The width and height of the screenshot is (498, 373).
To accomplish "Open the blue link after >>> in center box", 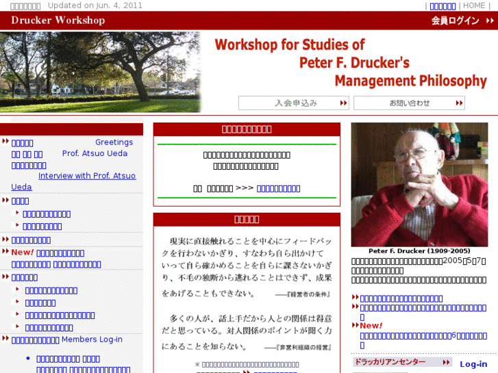I will [278, 189].
